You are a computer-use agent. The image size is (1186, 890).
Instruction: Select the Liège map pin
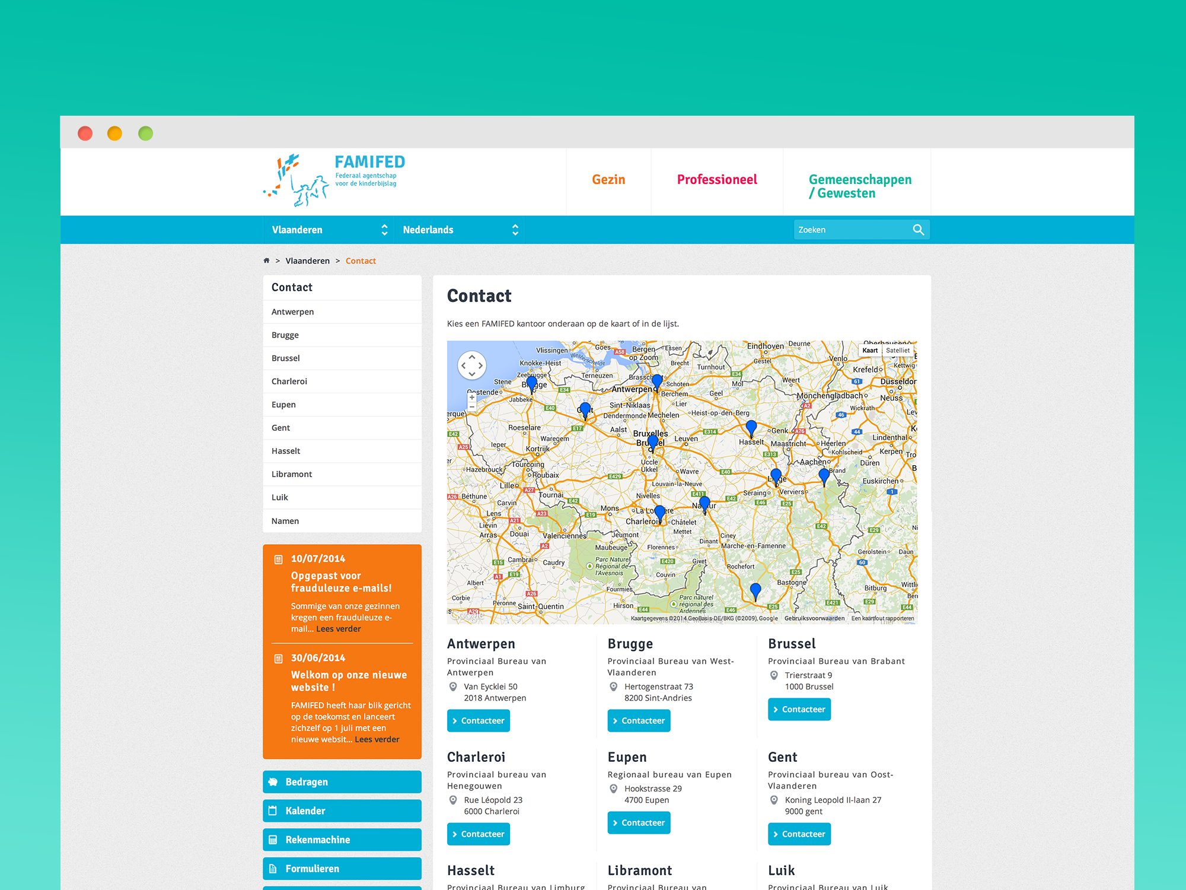(776, 478)
